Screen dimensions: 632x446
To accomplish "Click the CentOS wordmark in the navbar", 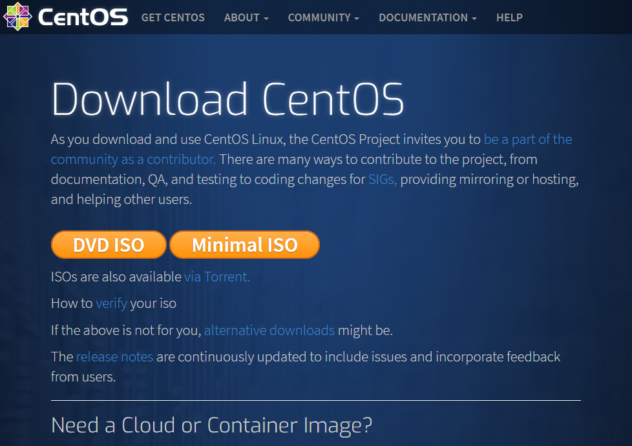I will tap(83, 17).
